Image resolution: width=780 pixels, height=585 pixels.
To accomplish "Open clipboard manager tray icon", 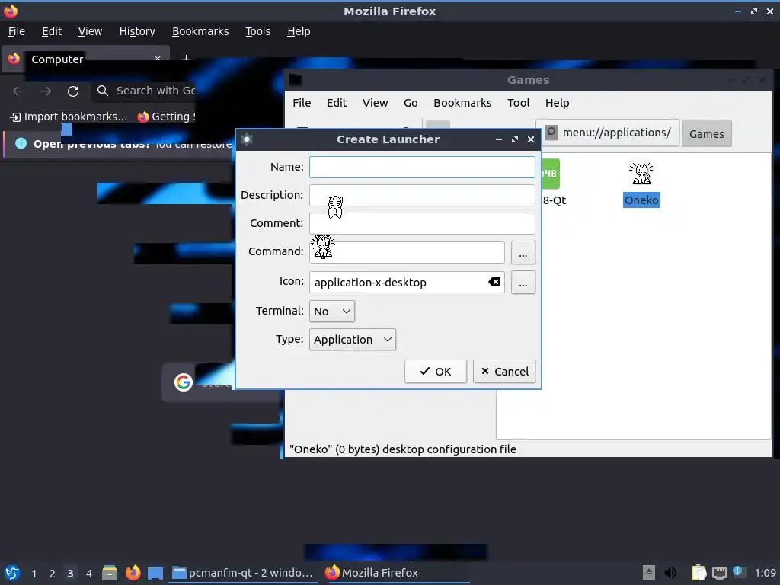I will point(699,573).
